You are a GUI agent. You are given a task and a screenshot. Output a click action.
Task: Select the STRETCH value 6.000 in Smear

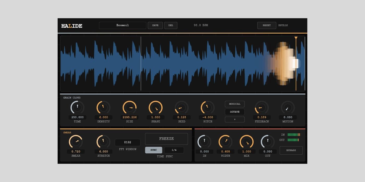coord(104,151)
